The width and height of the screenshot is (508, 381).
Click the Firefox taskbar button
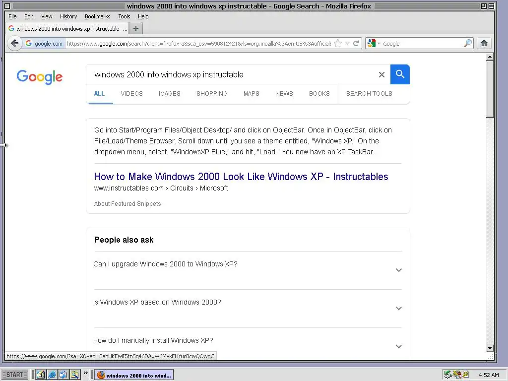[x=134, y=375]
